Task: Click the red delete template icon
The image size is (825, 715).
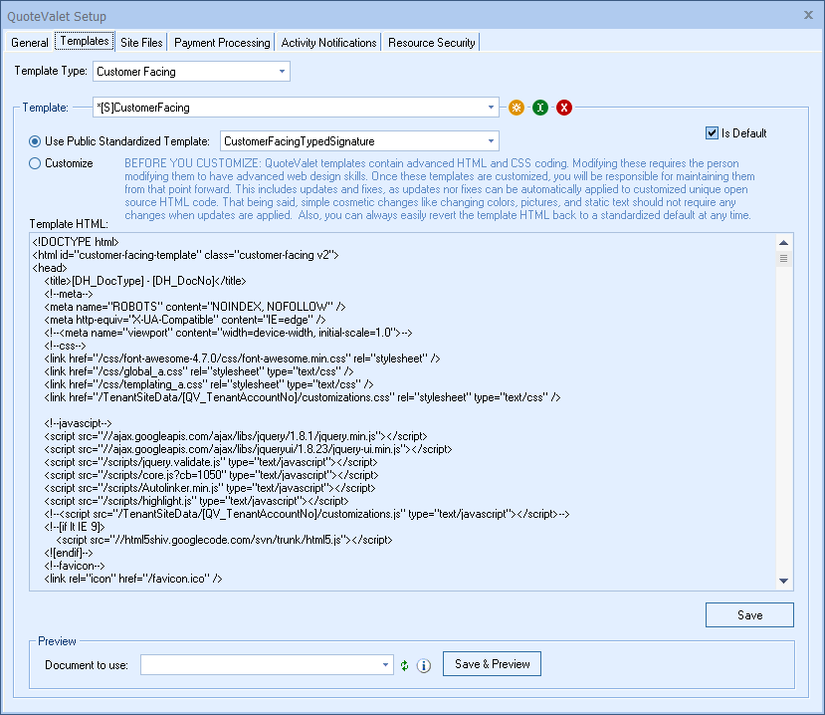Action: coord(564,108)
